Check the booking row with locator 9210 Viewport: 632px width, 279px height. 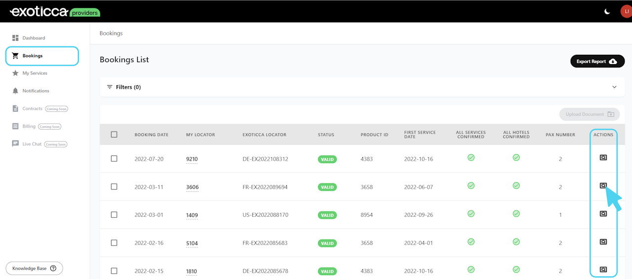coord(114,159)
